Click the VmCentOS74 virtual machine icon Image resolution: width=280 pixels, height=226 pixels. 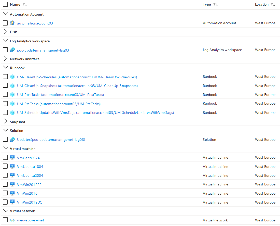tap(12, 157)
